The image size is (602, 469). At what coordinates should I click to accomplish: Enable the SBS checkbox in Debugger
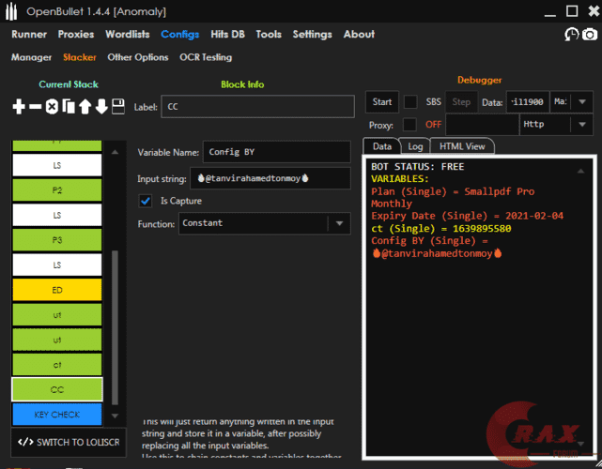click(410, 101)
